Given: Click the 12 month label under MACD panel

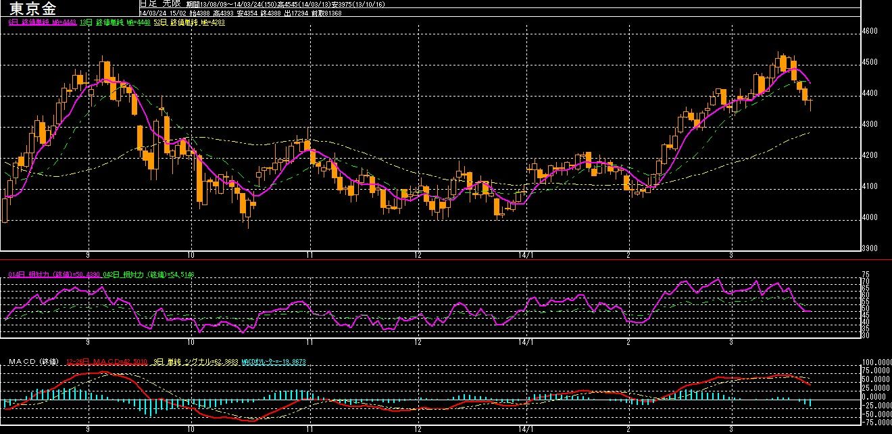Looking at the screenshot, I should (x=418, y=429).
